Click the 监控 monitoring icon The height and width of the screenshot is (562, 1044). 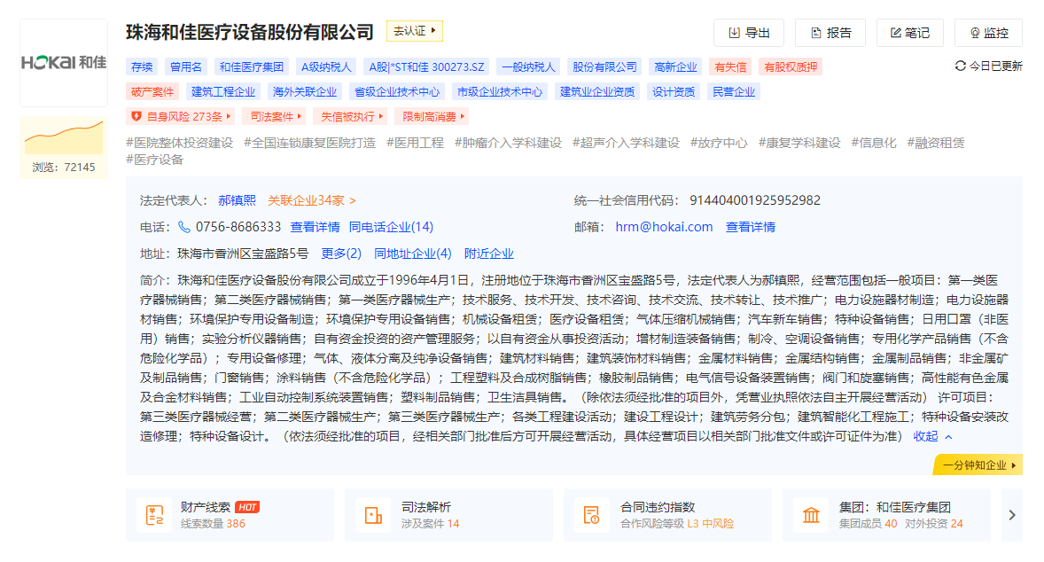click(974, 33)
